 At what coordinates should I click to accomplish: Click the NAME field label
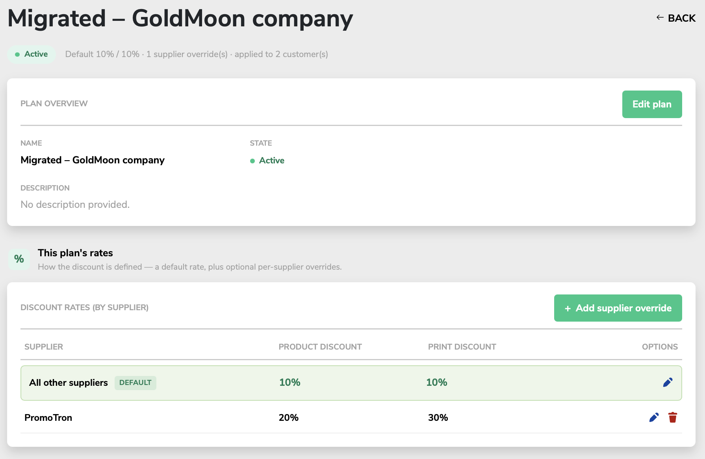pos(31,143)
